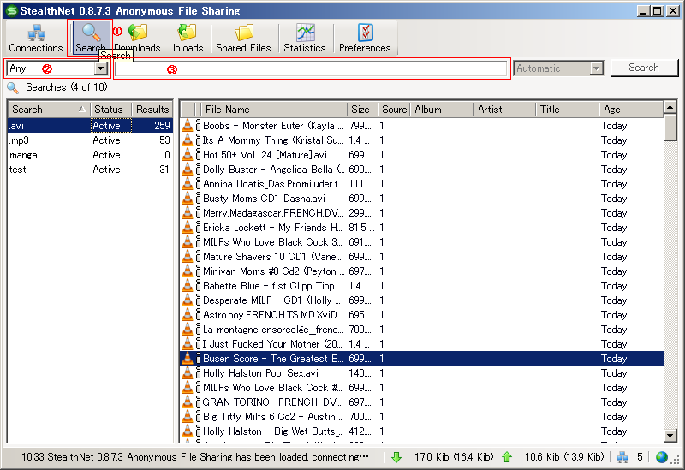Sort searches by Search column header
This screenshot has height=470, width=685.
click(49, 110)
